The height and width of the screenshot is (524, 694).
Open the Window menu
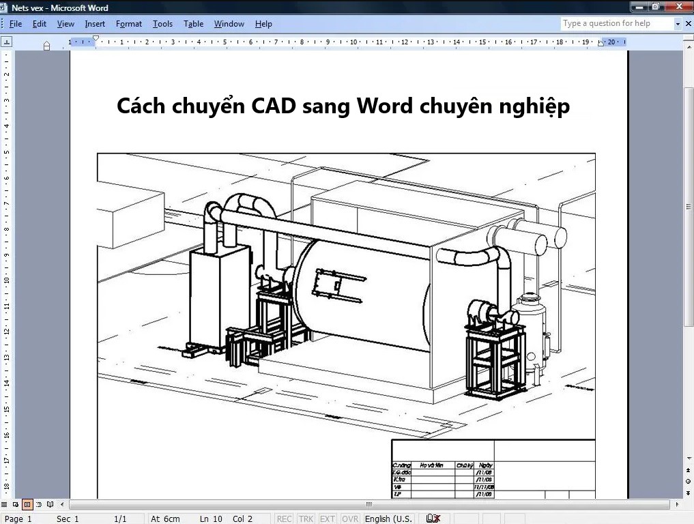pos(229,24)
